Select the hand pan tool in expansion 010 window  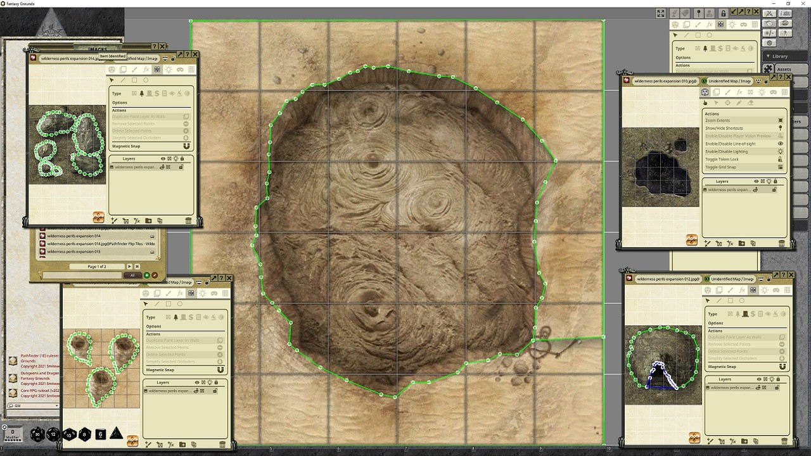pyautogui.click(x=705, y=103)
